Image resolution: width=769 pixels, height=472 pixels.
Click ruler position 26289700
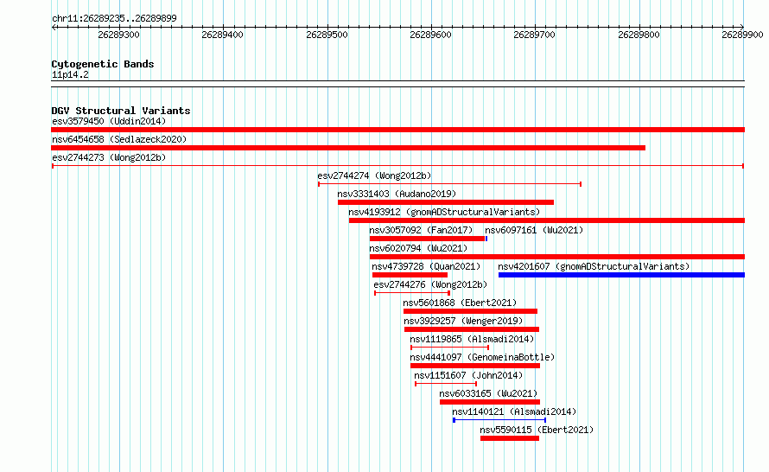(535, 35)
